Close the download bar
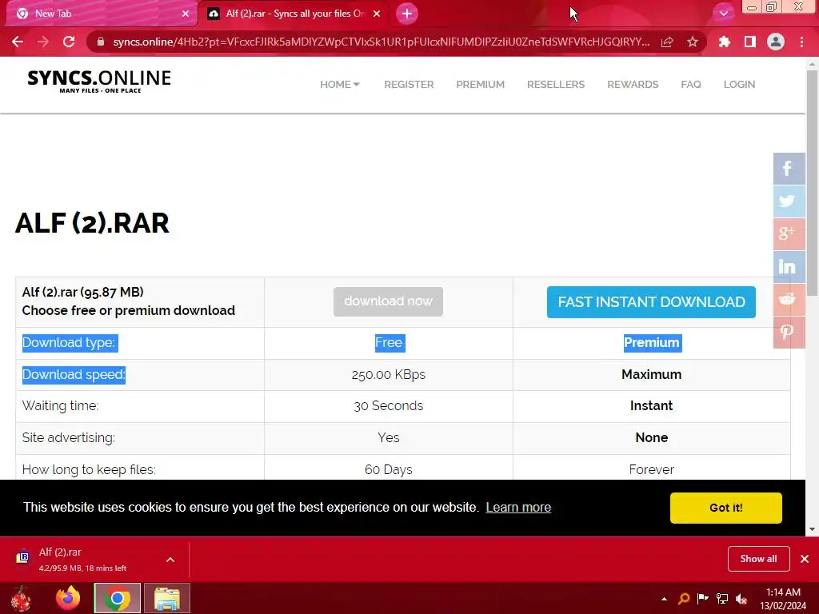Viewport: 819px width, 614px height. pyautogui.click(x=805, y=559)
